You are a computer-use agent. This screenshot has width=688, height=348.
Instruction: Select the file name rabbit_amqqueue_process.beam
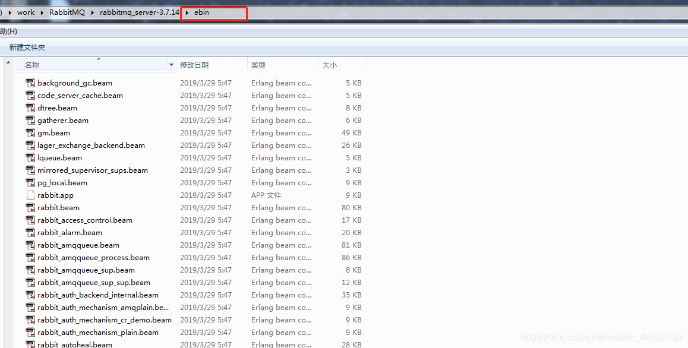coord(93,258)
